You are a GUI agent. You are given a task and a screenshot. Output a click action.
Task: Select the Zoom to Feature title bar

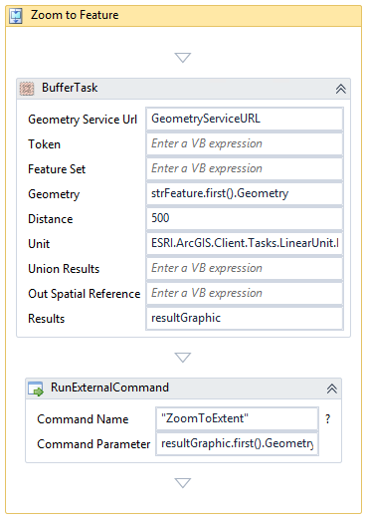183,16
